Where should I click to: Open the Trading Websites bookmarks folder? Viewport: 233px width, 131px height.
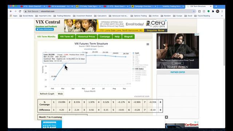pyautogui.click(x=62, y=16)
